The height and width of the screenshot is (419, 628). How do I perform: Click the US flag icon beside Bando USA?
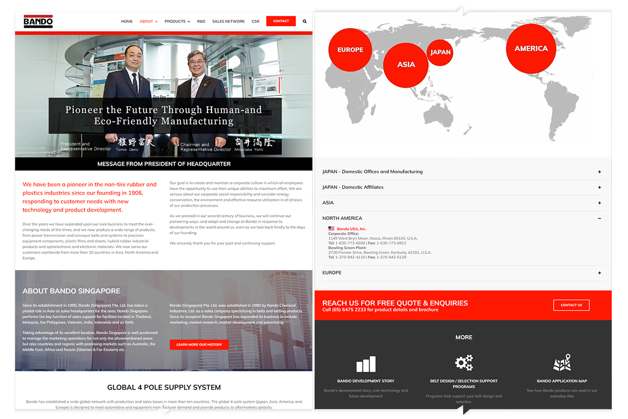[331, 228]
